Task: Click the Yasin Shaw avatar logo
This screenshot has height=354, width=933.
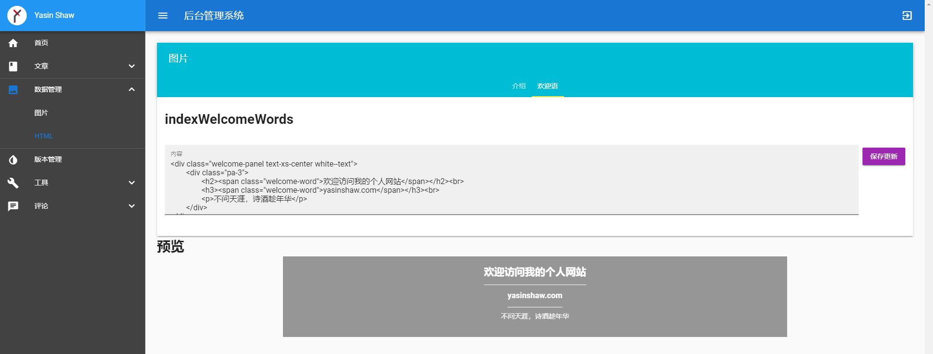Action: pos(17,16)
